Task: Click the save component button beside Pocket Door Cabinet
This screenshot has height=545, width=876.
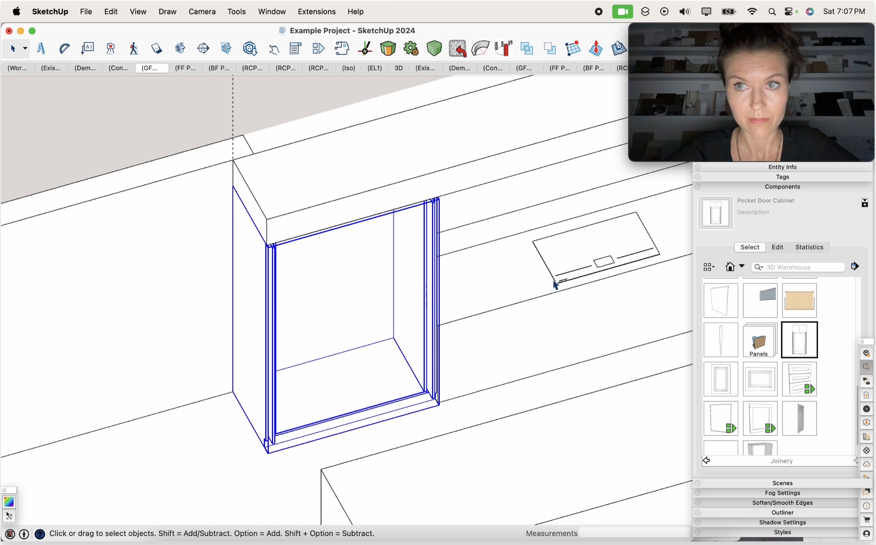Action: pyautogui.click(x=864, y=203)
